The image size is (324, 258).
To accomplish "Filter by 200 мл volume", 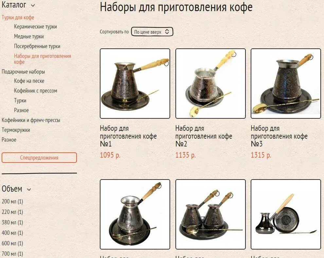I will [x=12, y=201].
